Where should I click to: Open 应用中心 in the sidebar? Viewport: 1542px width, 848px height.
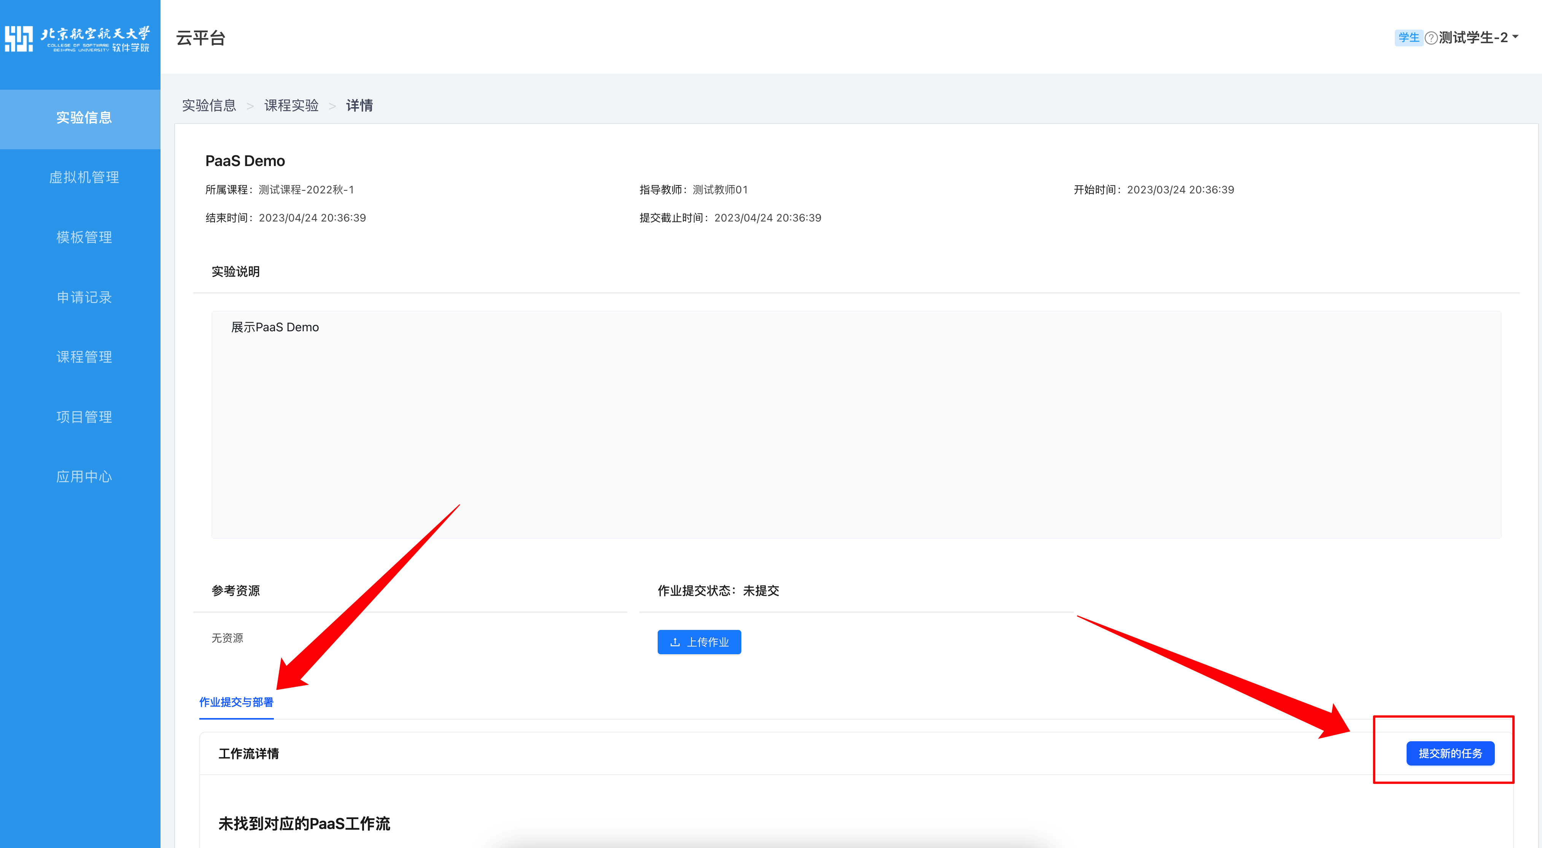pyautogui.click(x=84, y=477)
